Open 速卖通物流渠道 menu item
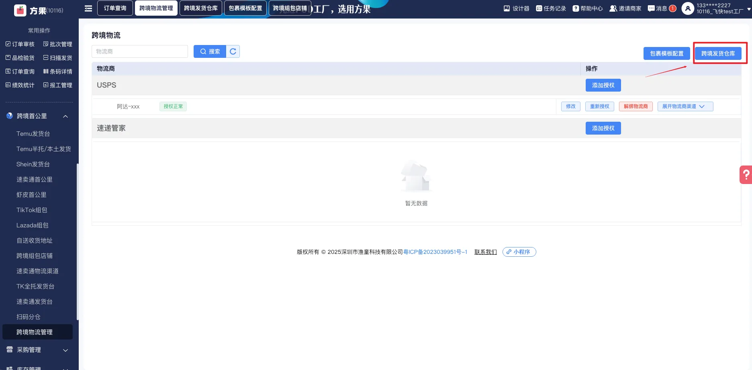The image size is (752, 370). [37, 271]
